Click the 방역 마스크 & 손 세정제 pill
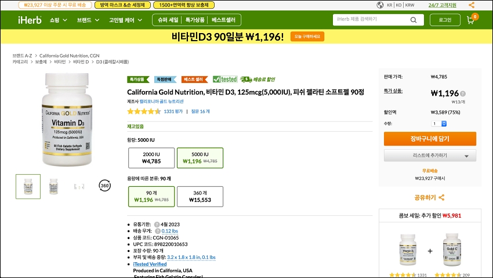The width and height of the screenshot is (493, 278). tap(122, 5)
